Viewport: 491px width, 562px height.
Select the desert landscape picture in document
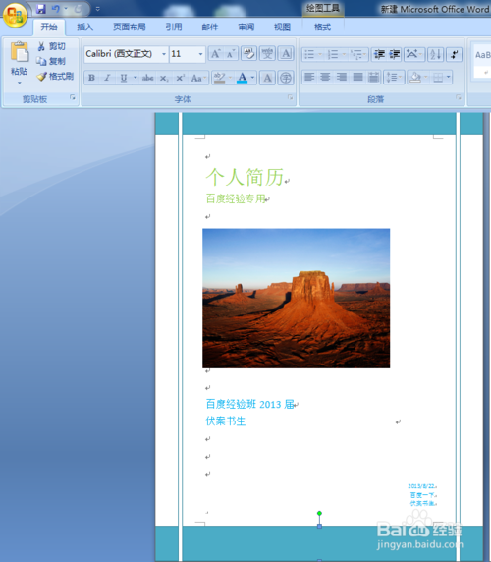[297, 299]
